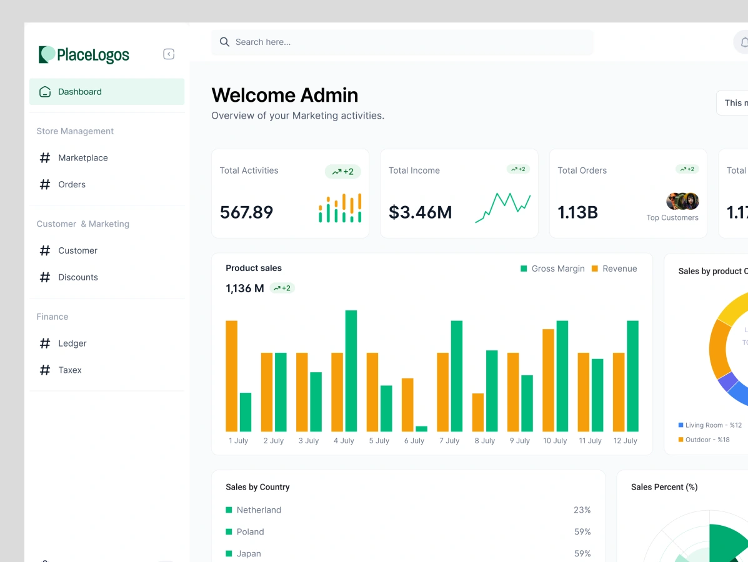Open the Discounts page
The width and height of the screenshot is (748, 562).
coord(77,277)
